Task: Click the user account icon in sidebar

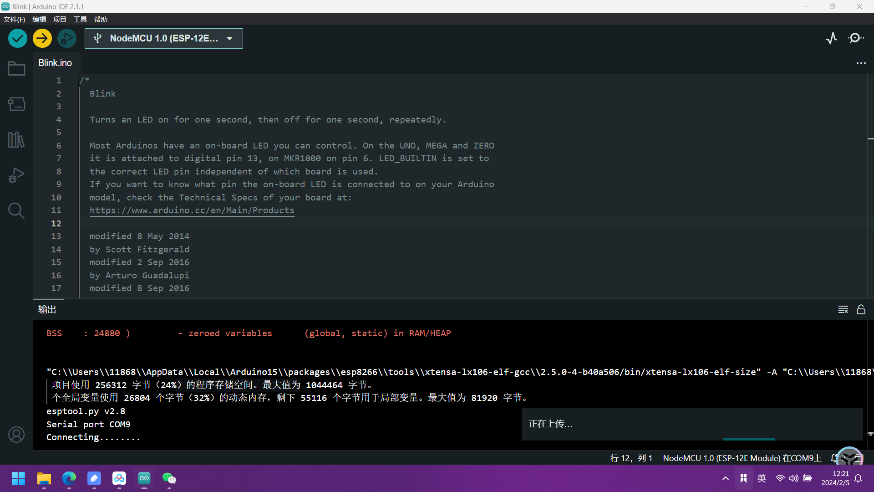Action: (16, 435)
